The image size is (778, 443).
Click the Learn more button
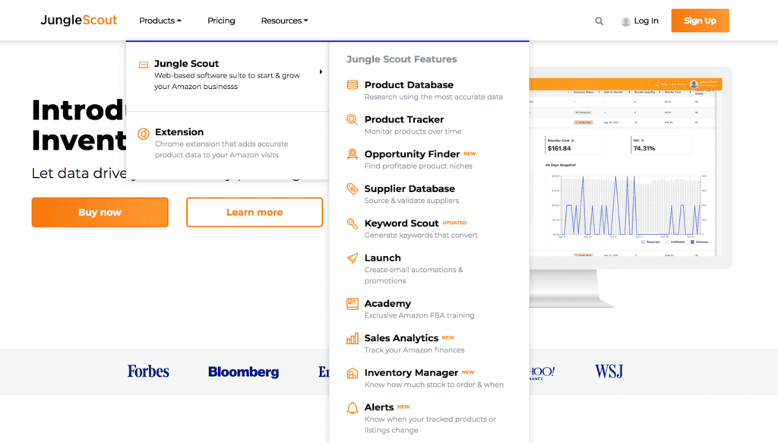pos(255,212)
